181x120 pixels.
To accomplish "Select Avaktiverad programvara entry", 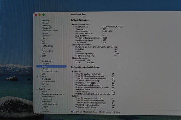I will point(53,94).
